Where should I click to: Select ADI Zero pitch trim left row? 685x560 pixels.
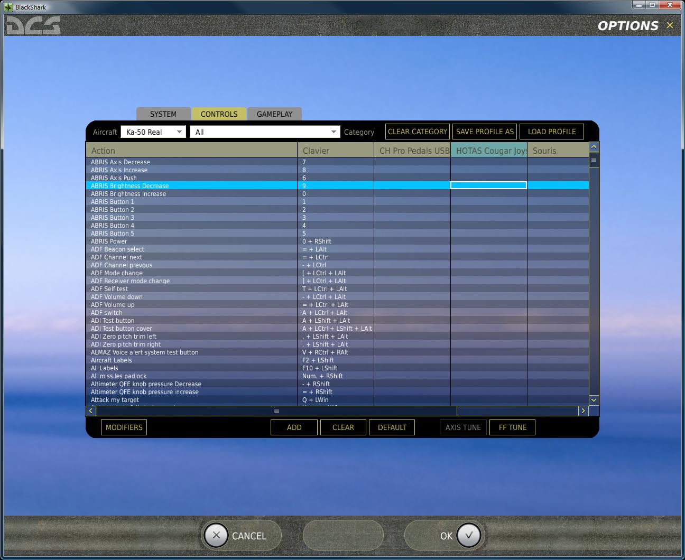337,337
